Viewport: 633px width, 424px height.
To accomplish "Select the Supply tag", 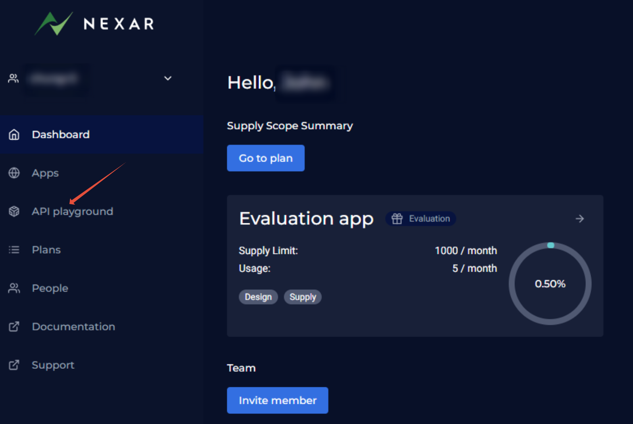I will 303,297.
